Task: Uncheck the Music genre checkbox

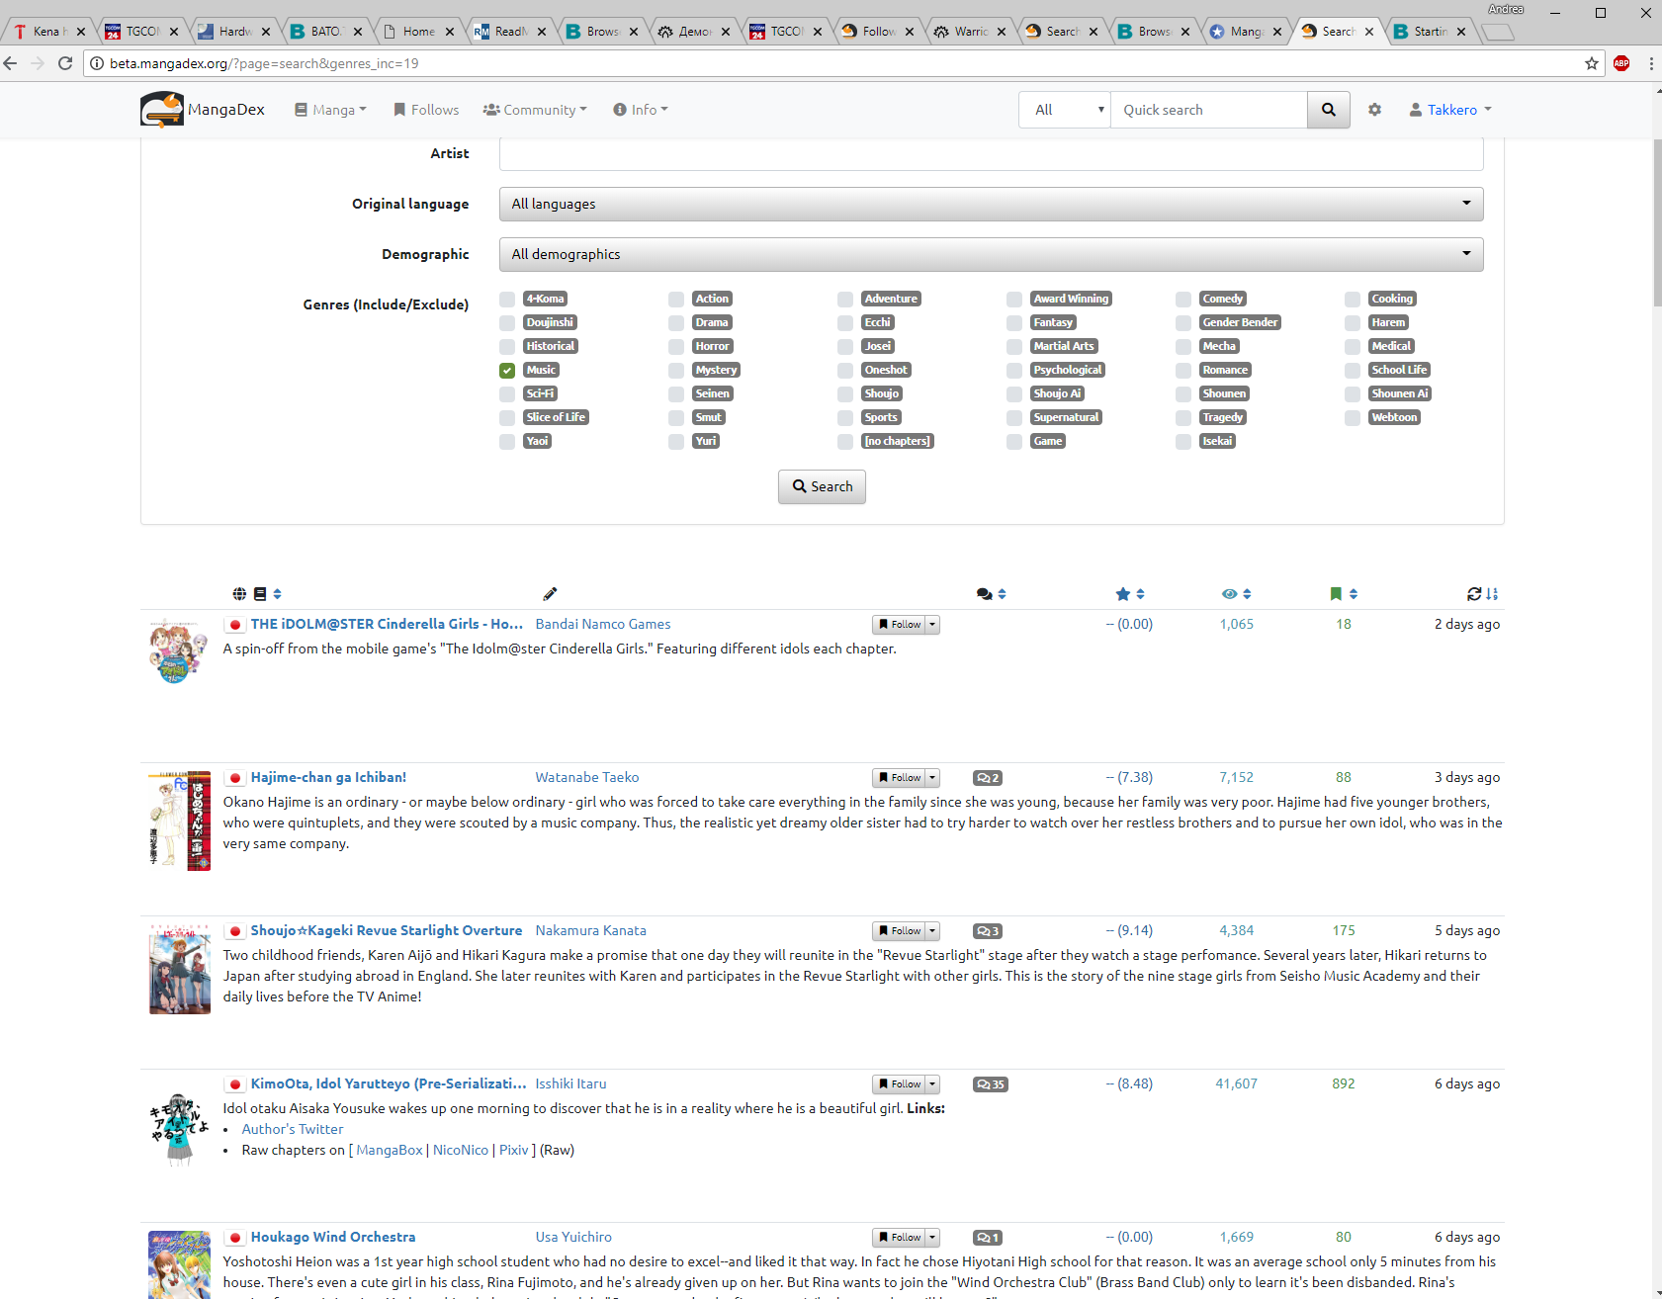Action: point(507,371)
